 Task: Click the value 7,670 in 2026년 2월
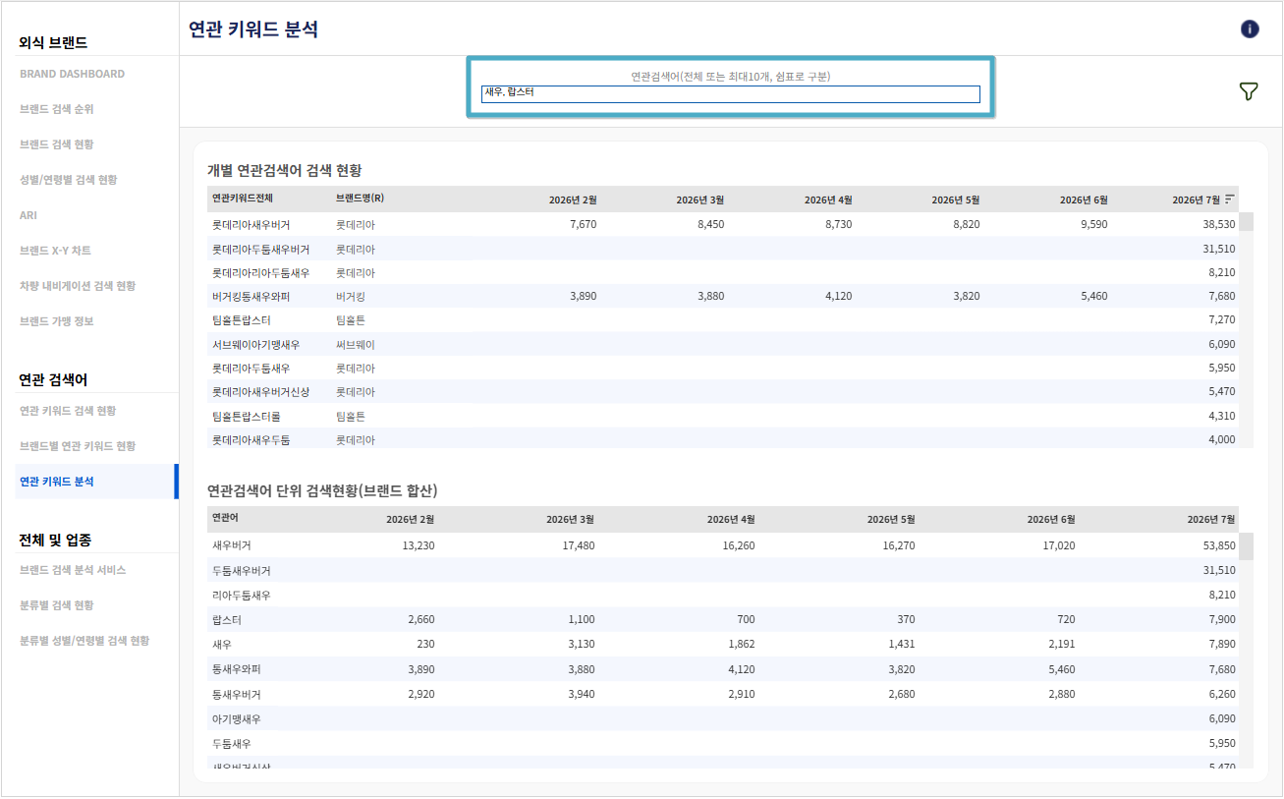click(x=583, y=224)
